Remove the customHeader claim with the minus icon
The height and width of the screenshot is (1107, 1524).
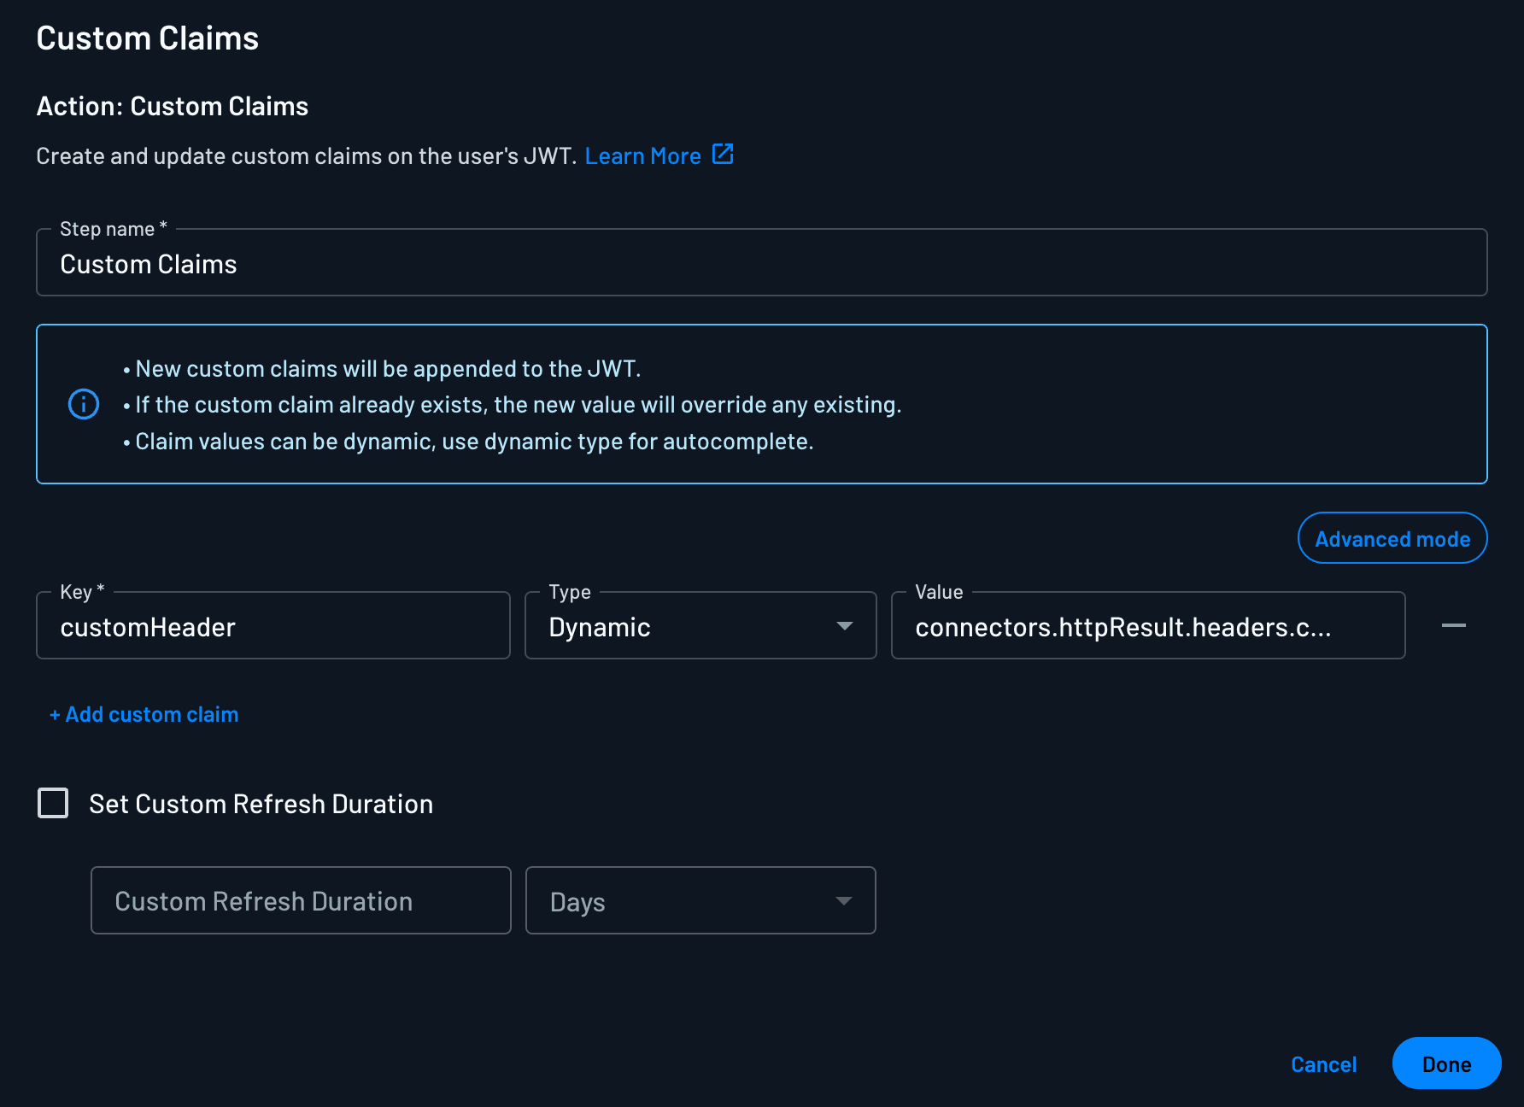(x=1455, y=625)
